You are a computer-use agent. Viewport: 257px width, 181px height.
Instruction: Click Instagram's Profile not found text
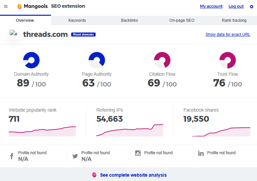(x=158, y=153)
